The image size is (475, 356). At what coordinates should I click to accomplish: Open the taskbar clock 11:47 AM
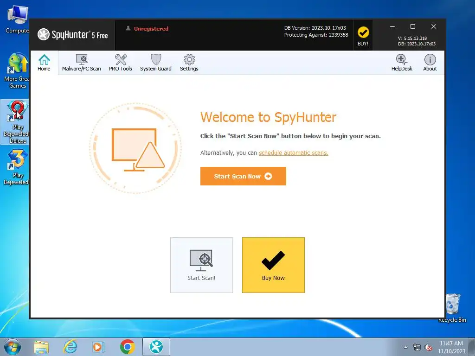[451, 347]
